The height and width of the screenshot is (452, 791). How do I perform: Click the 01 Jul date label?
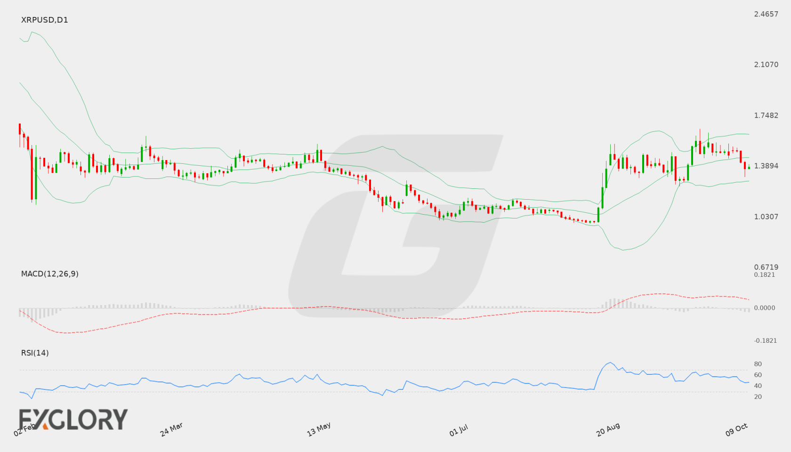click(459, 430)
